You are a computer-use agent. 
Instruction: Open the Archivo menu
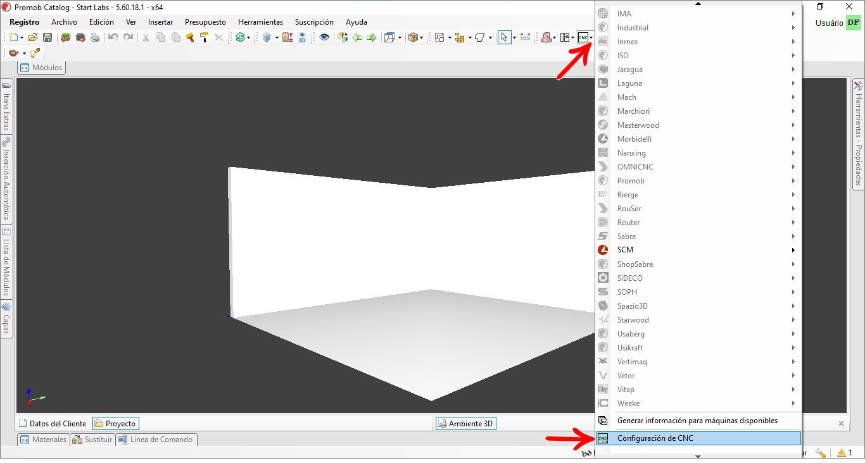[x=64, y=22]
